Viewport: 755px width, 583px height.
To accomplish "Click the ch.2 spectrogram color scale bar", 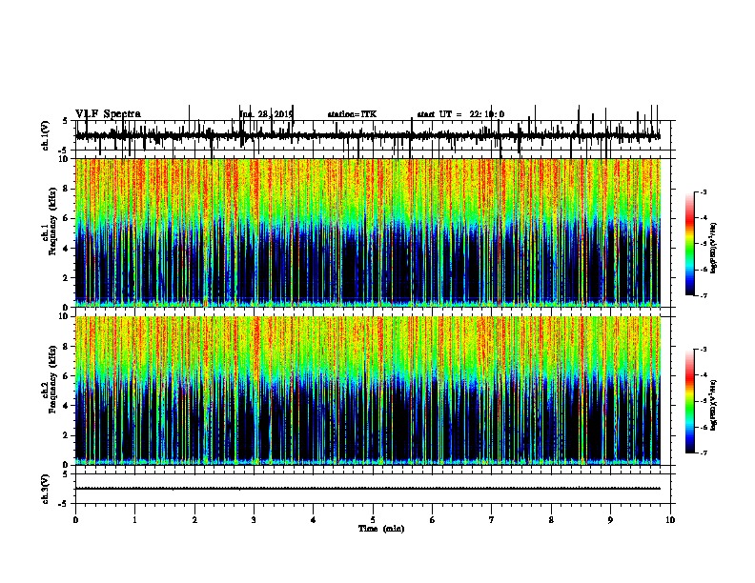I will 690,401.
